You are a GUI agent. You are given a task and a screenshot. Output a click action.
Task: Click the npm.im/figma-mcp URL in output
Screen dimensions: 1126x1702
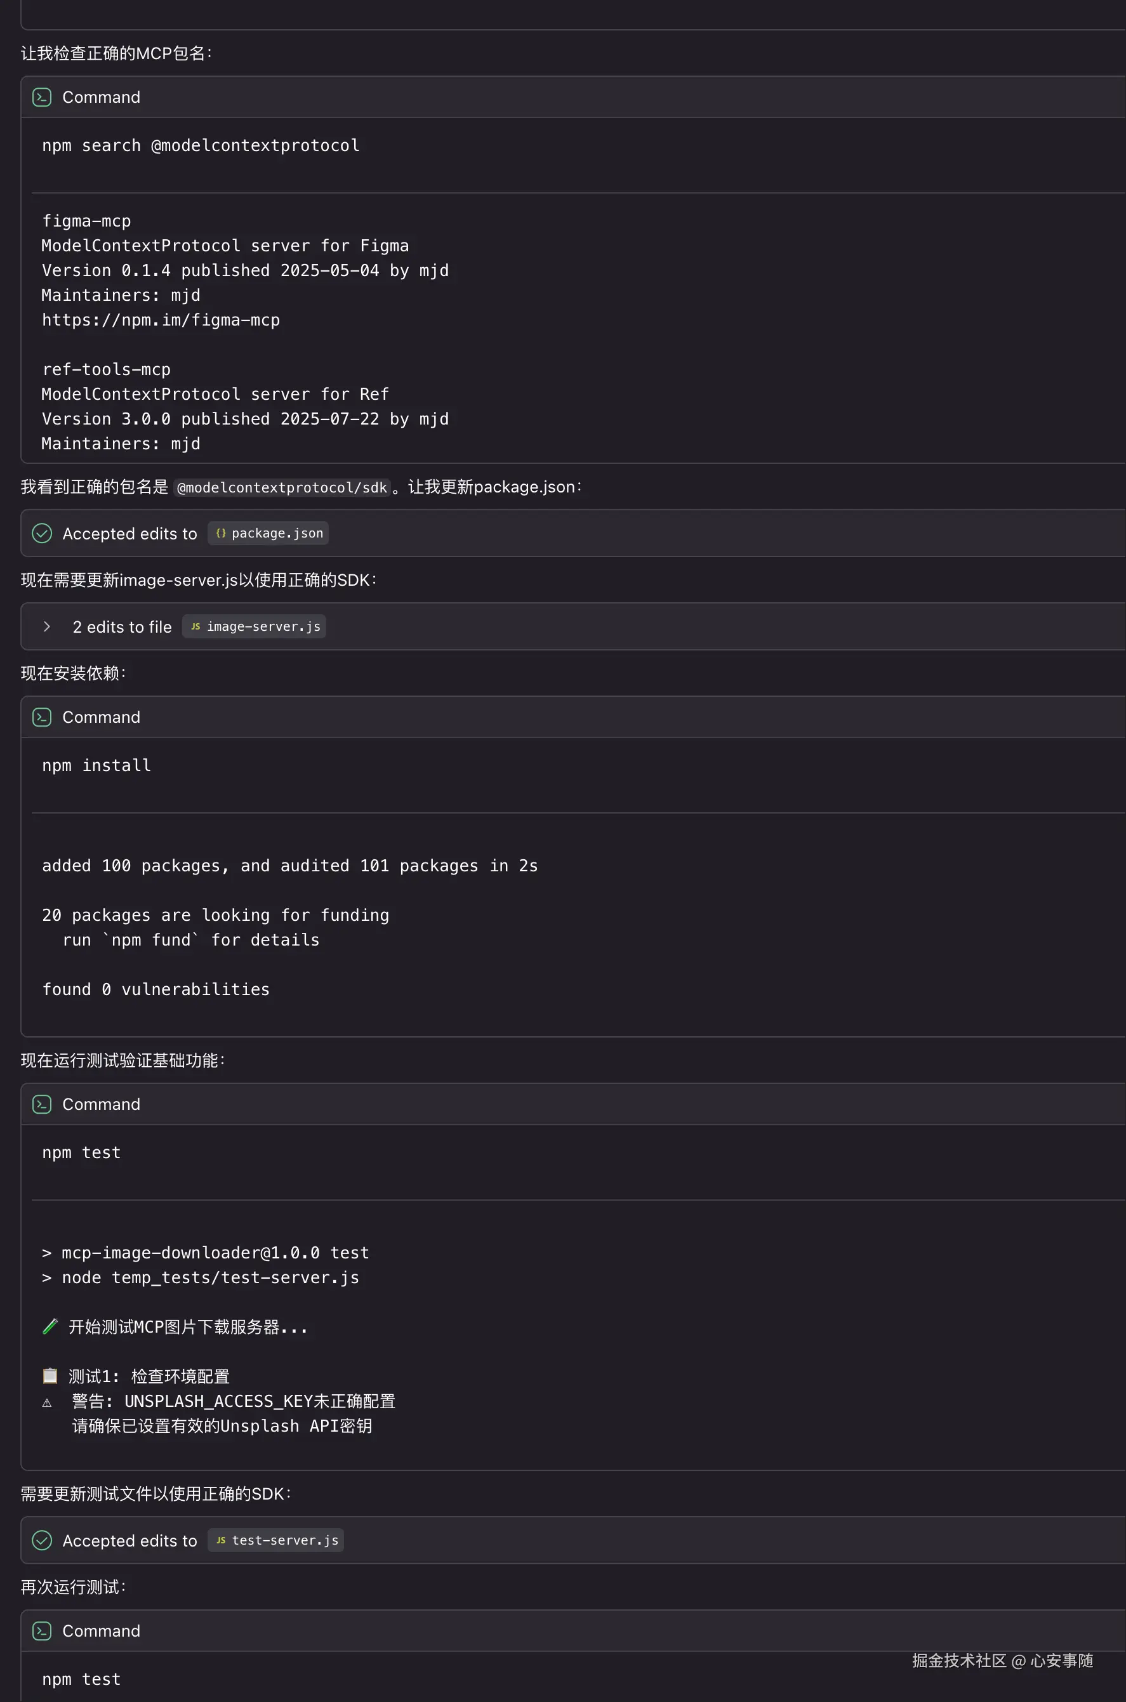tap(160, 320)
